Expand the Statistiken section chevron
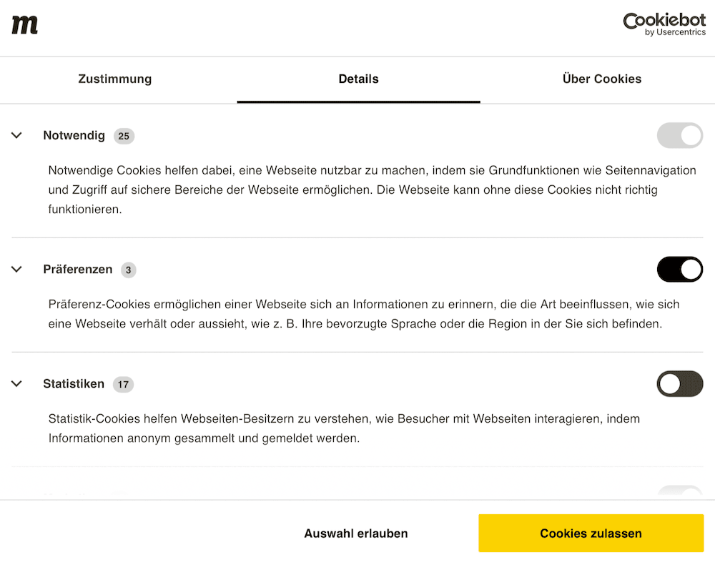 point(17,384)
